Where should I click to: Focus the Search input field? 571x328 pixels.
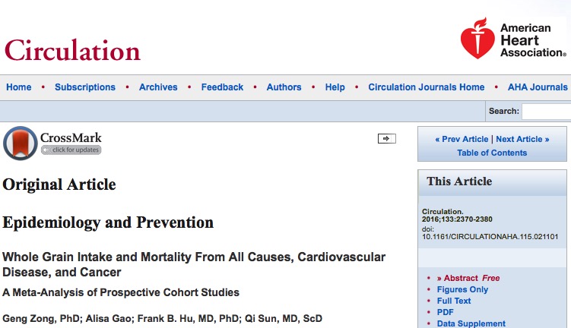[546, 112]
